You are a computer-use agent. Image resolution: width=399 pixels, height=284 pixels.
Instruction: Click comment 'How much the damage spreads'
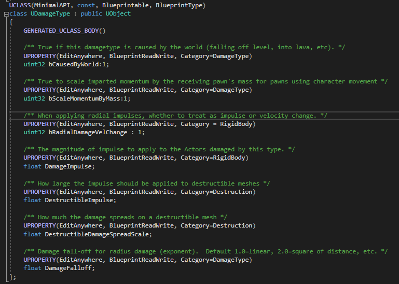point(125,217)
